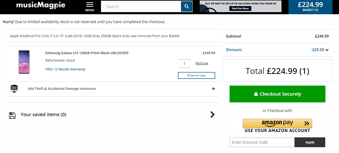Viewport: 339px width, 153px height.
Task: Expand Your saved items arrow
Action: point(213,115)
